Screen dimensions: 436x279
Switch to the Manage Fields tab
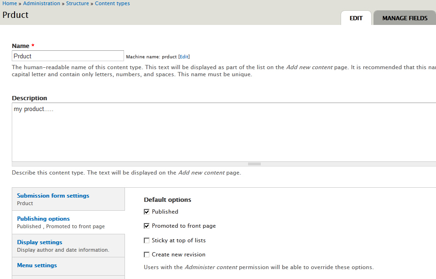(x=405, y=18)
